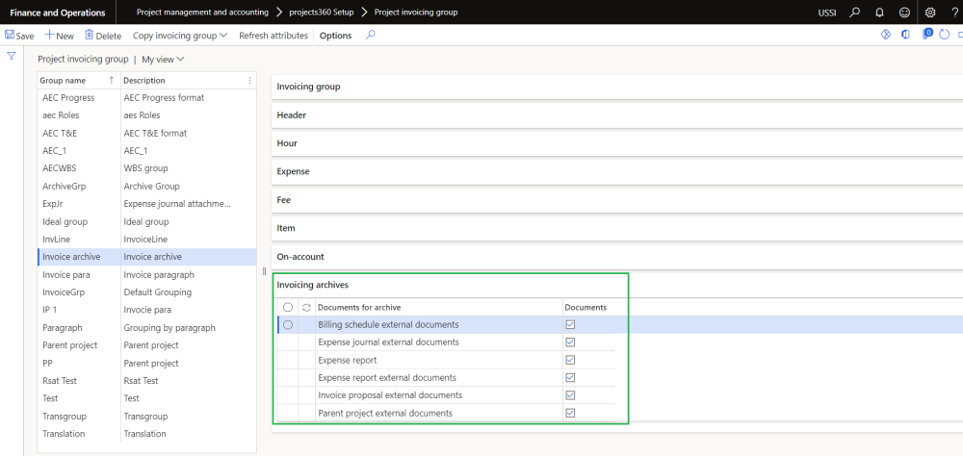Open the Options menu tab
The height and width of the screenshot is (456, 963).
(335, 36)
